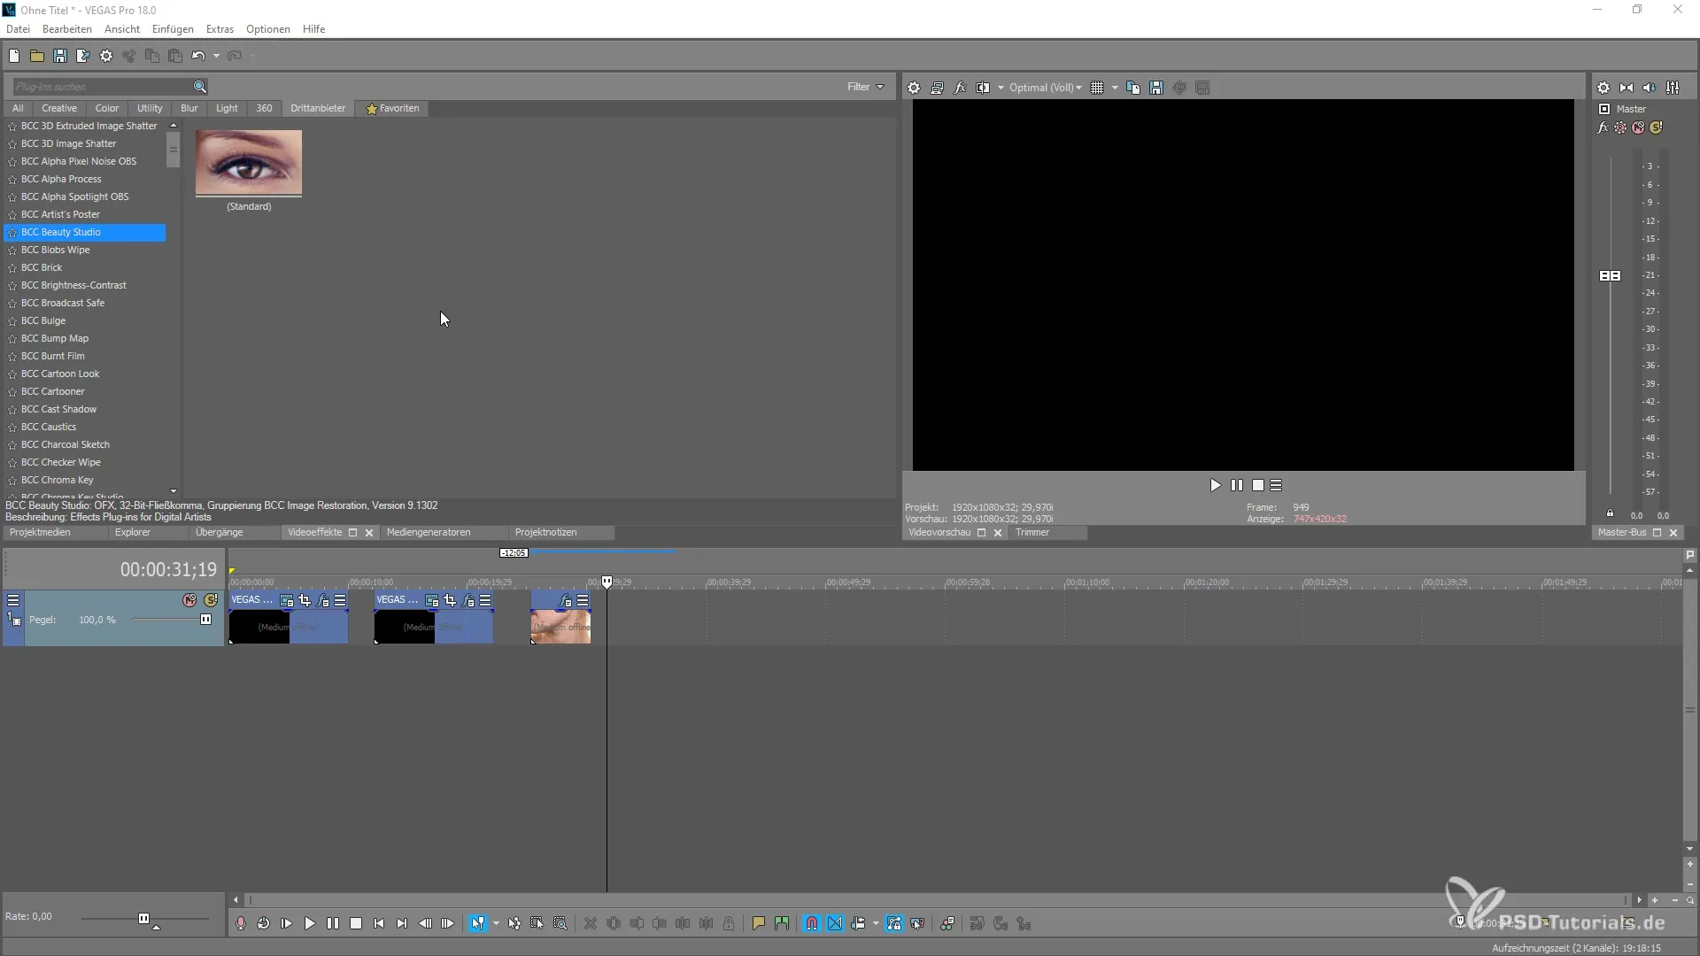Open mixing console faders icon

point(1673,88)
